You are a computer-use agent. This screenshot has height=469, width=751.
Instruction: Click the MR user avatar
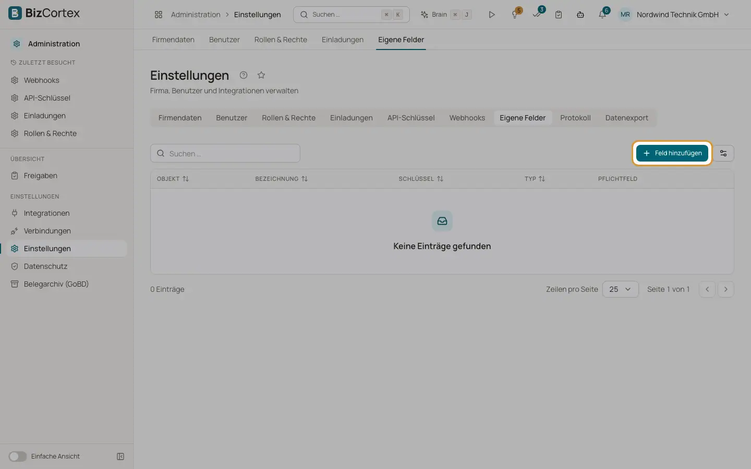tap(625, 15)
